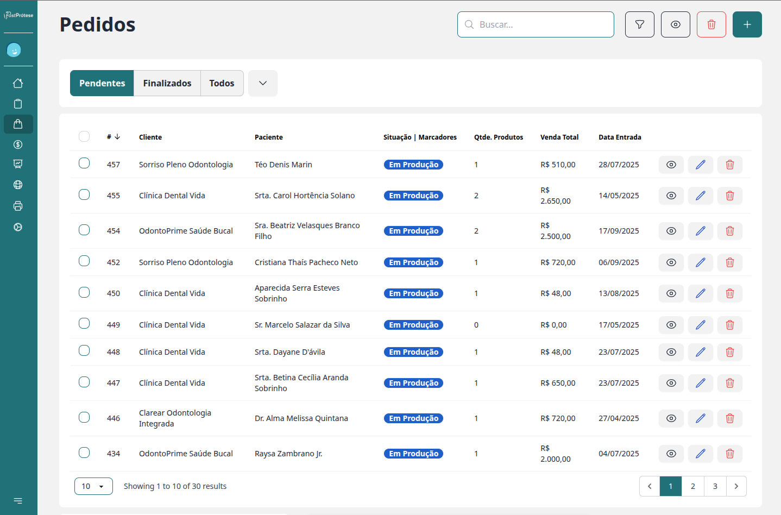Expand the chevron dropdown next to Todos

pos(263,83)
